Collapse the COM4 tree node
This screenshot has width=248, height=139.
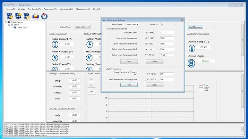pos(9,25)
